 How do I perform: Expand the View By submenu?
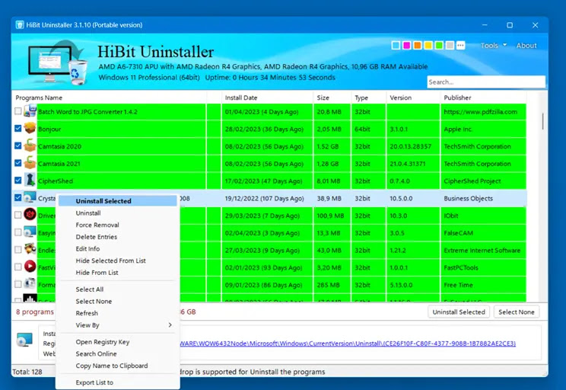pos(118,325)
